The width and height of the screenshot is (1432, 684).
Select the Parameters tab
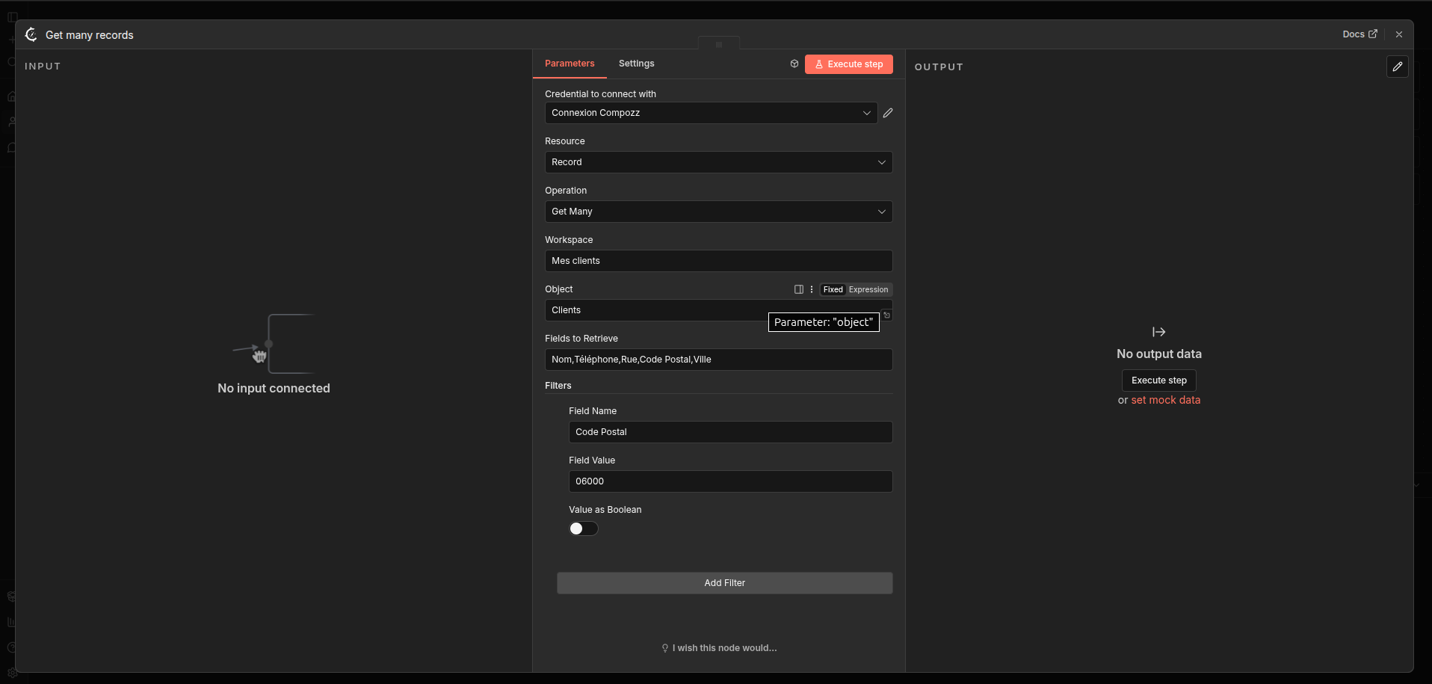(570, 64)
